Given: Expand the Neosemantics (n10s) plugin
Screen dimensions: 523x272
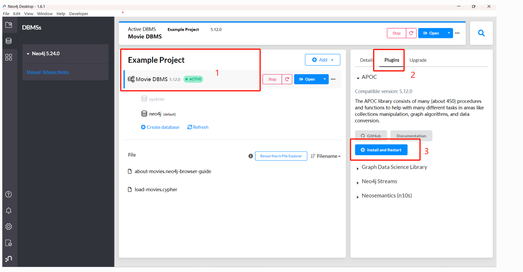Looking at the screenshot, I should (358, 196).
